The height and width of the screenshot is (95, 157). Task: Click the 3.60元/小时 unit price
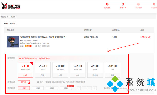tap(145, 37)
